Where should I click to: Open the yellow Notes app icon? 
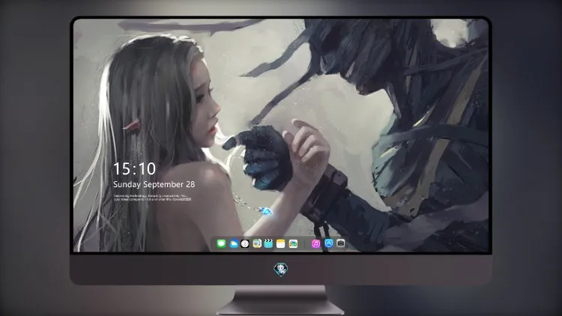281,244
